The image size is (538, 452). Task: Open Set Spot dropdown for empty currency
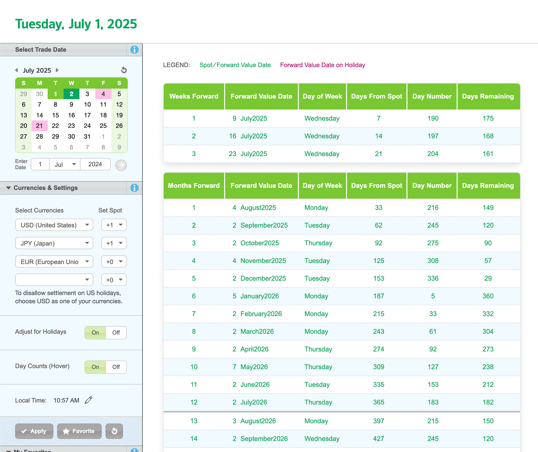114,280
